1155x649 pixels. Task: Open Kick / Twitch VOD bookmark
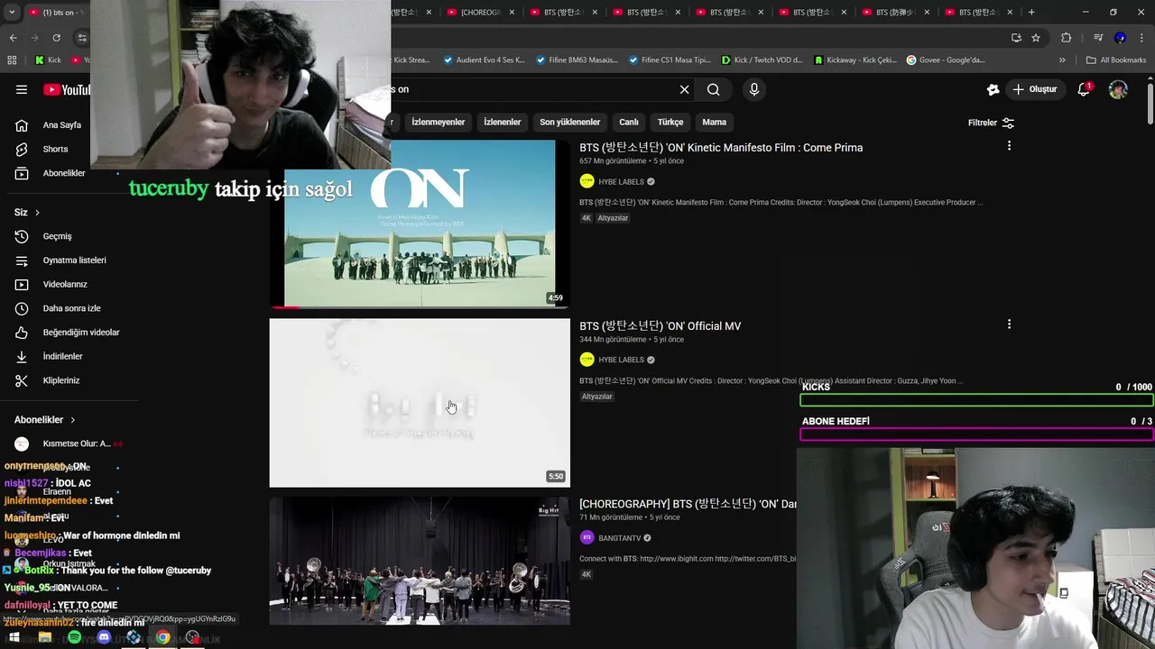pos(762,60)
